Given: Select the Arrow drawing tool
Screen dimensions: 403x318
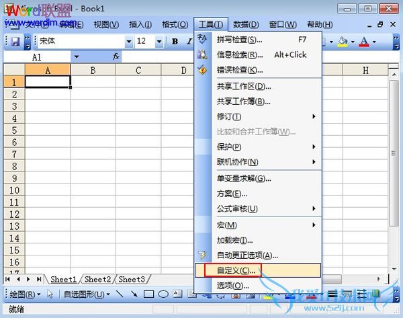Looking at the screenshot, I should [x=134, y=294].
